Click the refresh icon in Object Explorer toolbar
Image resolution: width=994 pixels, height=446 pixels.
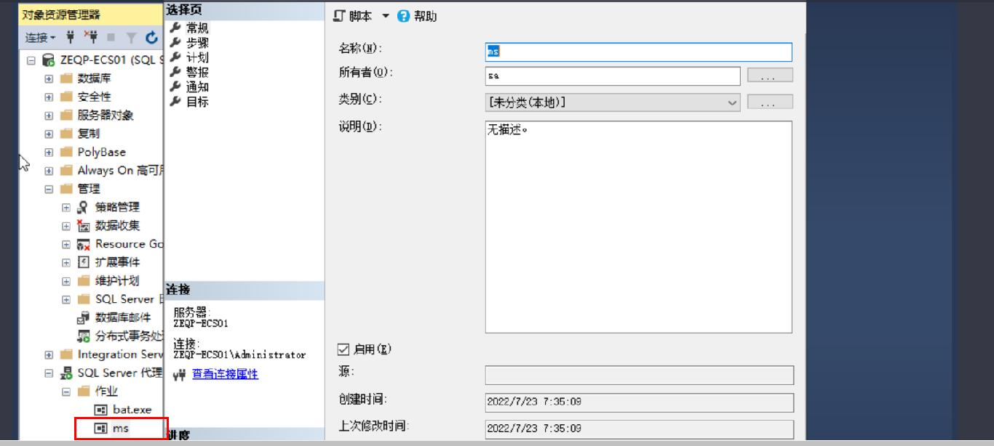151,37
